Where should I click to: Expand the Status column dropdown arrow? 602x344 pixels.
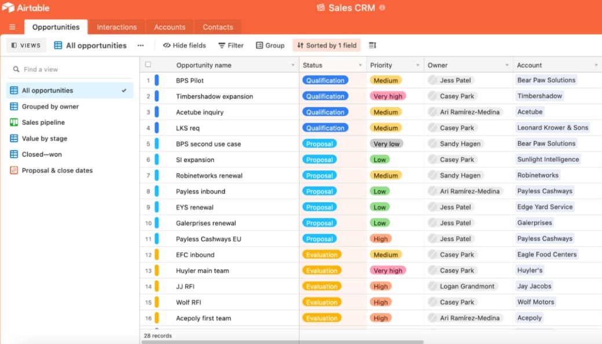360,65
